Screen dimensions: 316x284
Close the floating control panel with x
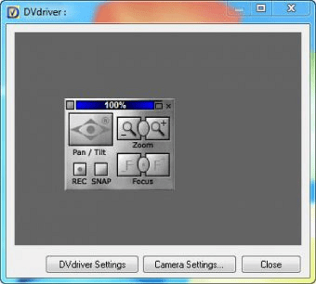(x=169, y=106)
